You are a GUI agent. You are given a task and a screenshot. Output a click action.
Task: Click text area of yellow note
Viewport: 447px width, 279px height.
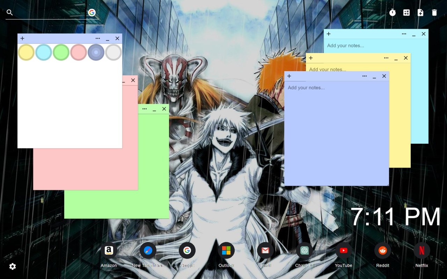tap(358, 67)
